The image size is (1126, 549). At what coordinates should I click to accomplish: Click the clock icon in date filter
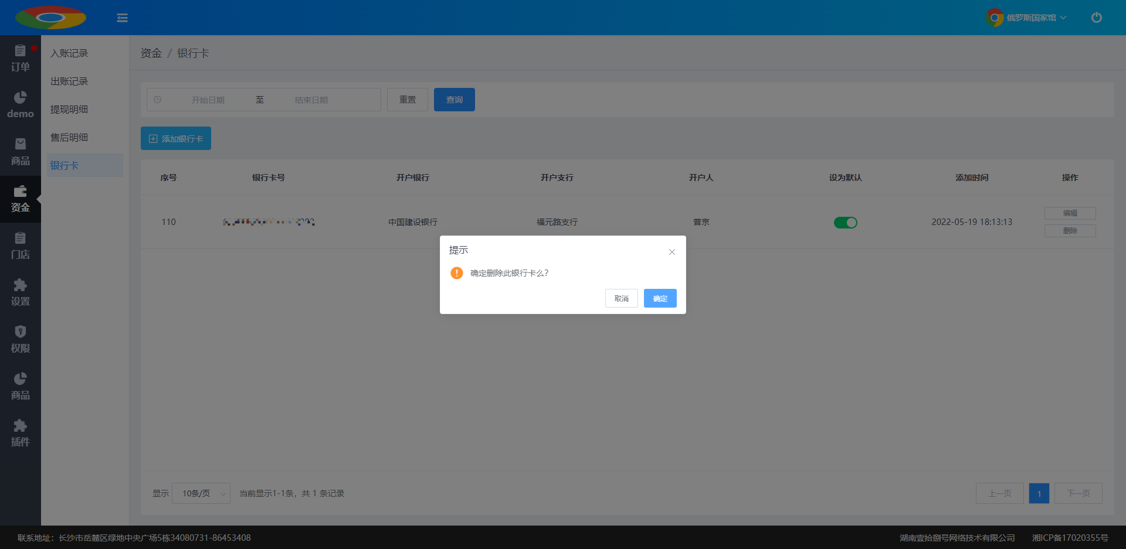pos(158,100)
